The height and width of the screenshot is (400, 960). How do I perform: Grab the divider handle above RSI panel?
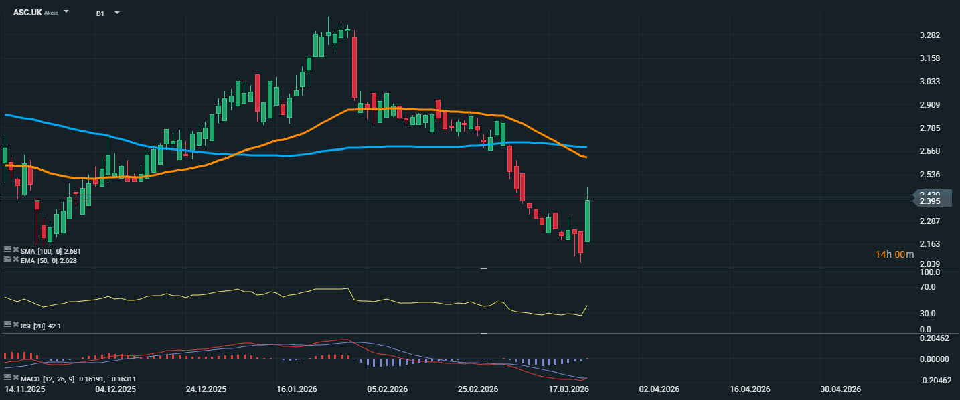(x=484, y=268)
